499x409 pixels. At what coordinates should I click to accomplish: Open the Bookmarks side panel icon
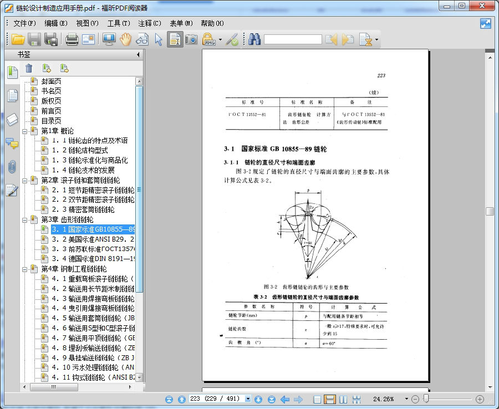click(12, 72)
